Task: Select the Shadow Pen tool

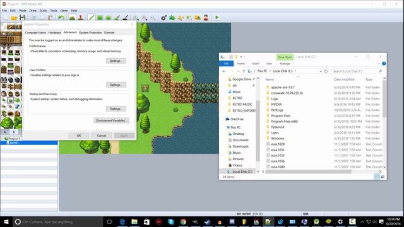Action: pos(125,18)
